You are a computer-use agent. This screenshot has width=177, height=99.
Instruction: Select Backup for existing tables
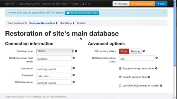click(135, 51)
